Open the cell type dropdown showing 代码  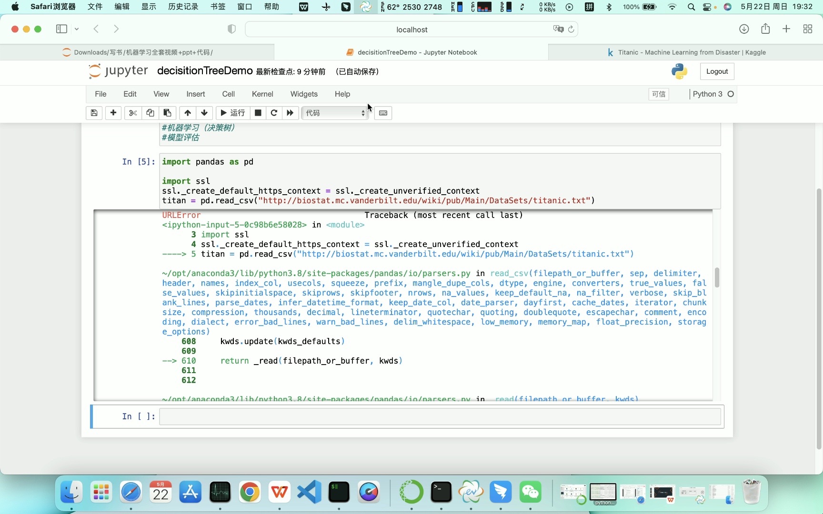(335, 113)
